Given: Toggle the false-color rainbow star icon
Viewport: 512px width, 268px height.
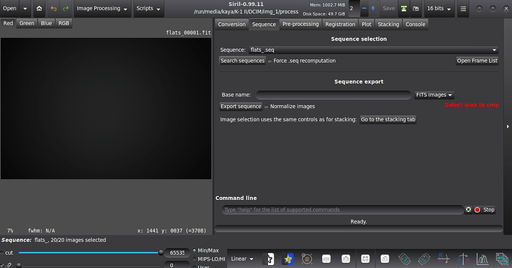Looking at the screenshot, I should (288, 259).
